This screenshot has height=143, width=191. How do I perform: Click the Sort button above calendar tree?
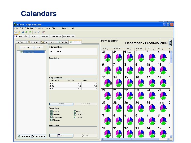point(39,48)
